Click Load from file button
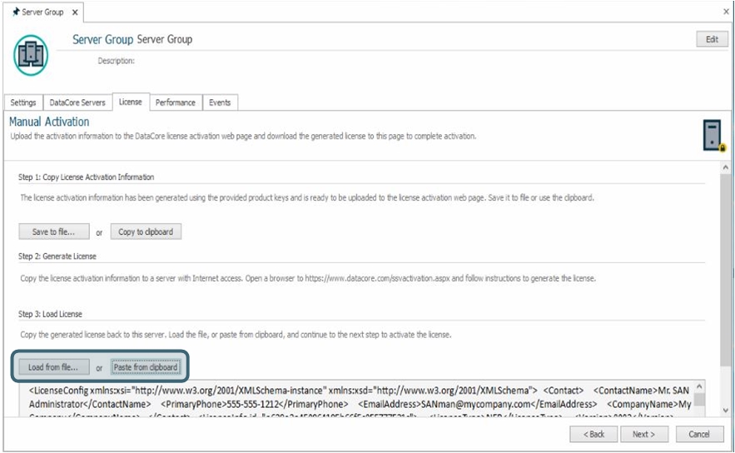735x453 pixels. [x=53, y=366]
